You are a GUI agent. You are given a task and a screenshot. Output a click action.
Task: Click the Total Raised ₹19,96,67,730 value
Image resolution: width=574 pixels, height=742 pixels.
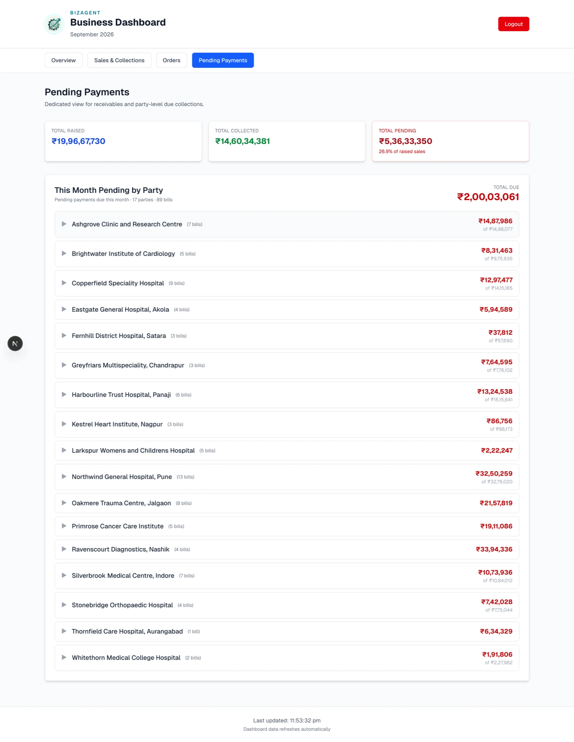coord(78,141)
